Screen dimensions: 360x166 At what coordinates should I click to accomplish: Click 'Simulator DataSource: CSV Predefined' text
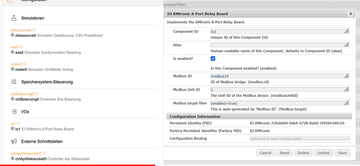[70, 35]
